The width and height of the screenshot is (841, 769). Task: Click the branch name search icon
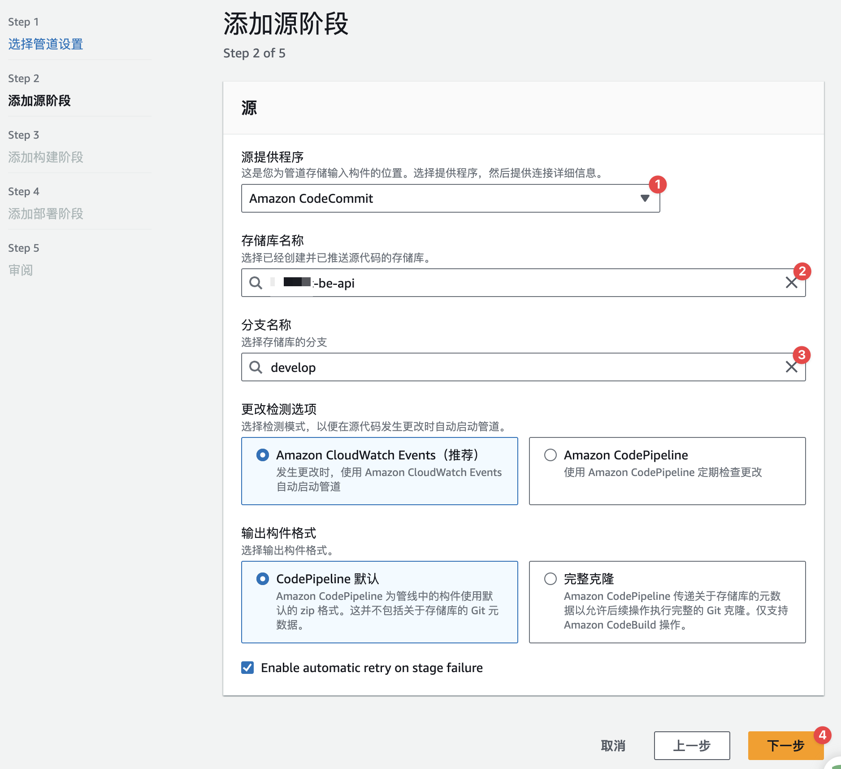256,367
